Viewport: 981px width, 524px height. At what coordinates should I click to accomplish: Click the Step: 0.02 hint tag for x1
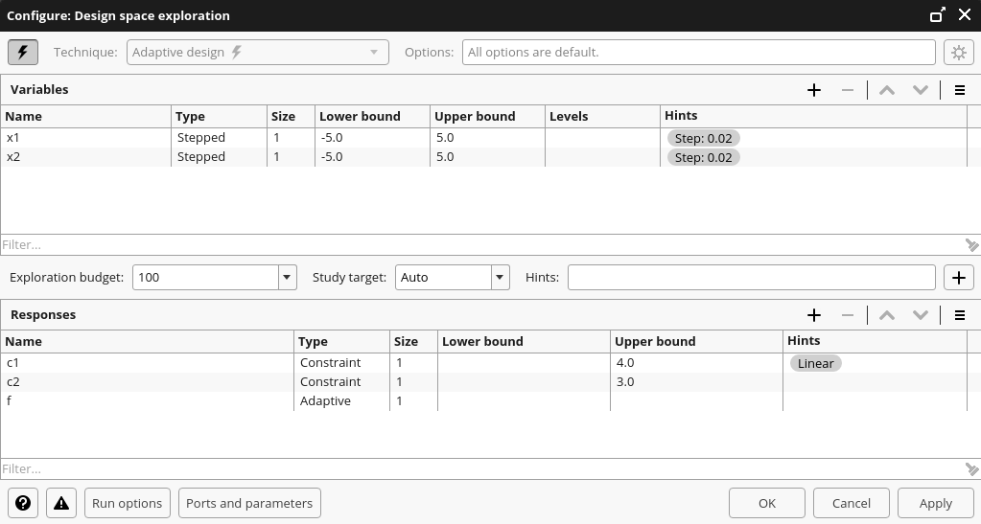click(x=703, y=138)
